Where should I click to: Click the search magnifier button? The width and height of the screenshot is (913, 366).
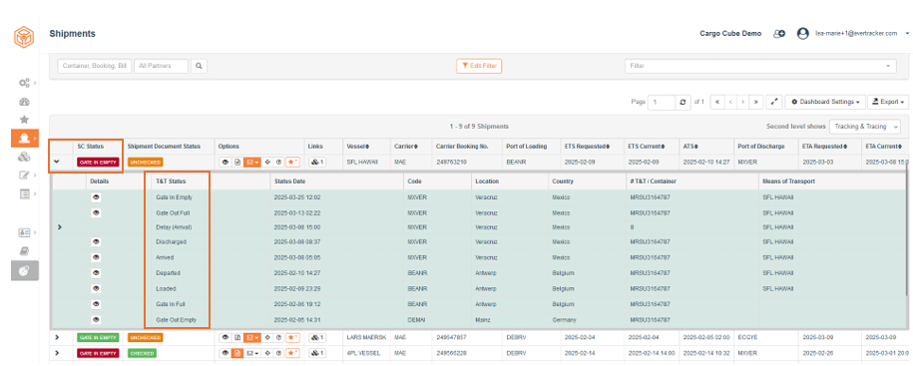click(200, 67)
